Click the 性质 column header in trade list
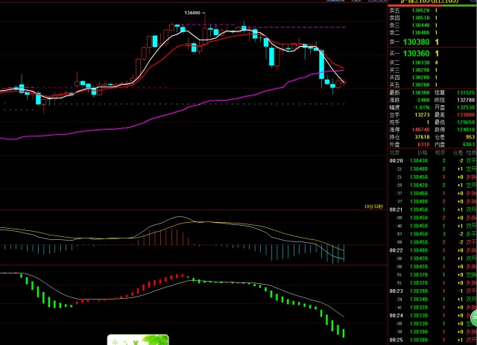477x345 pixels. click(469, 151)
